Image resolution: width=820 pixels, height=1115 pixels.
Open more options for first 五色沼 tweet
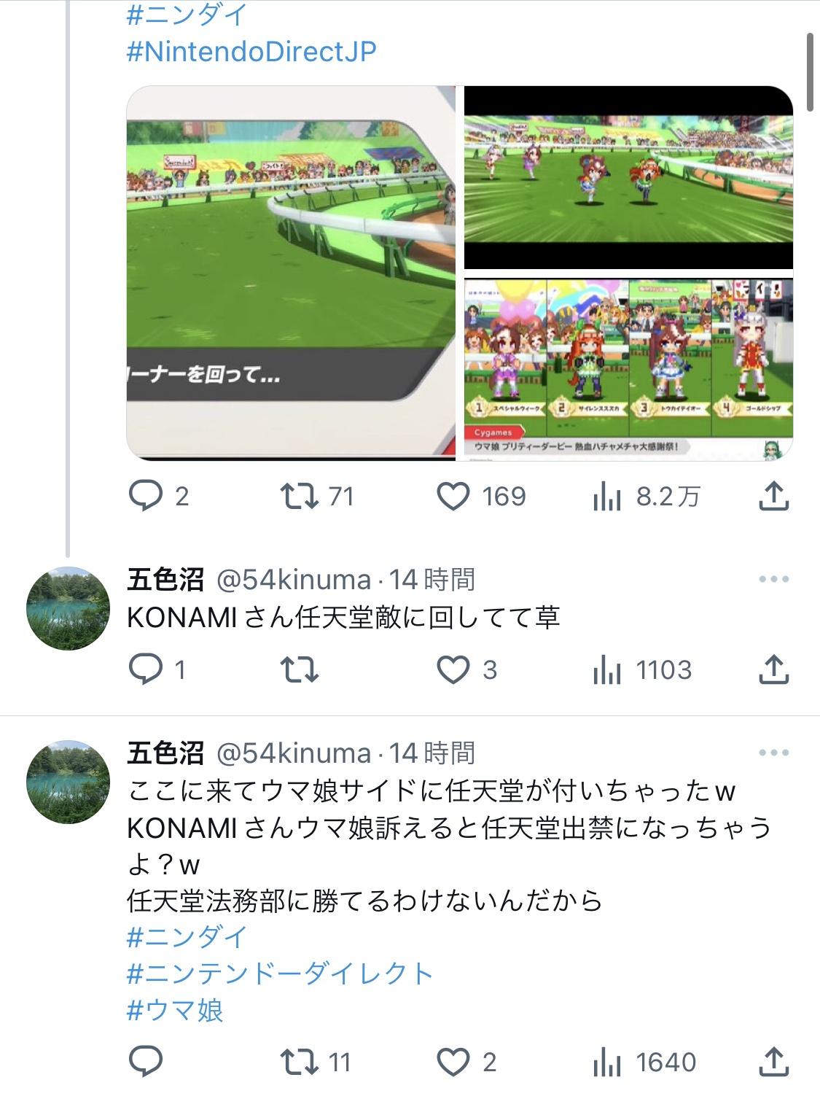[x=774, y=579]
